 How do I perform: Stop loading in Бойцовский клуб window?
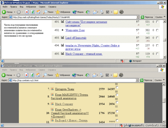pyautogui.click(x=27, y=75)
